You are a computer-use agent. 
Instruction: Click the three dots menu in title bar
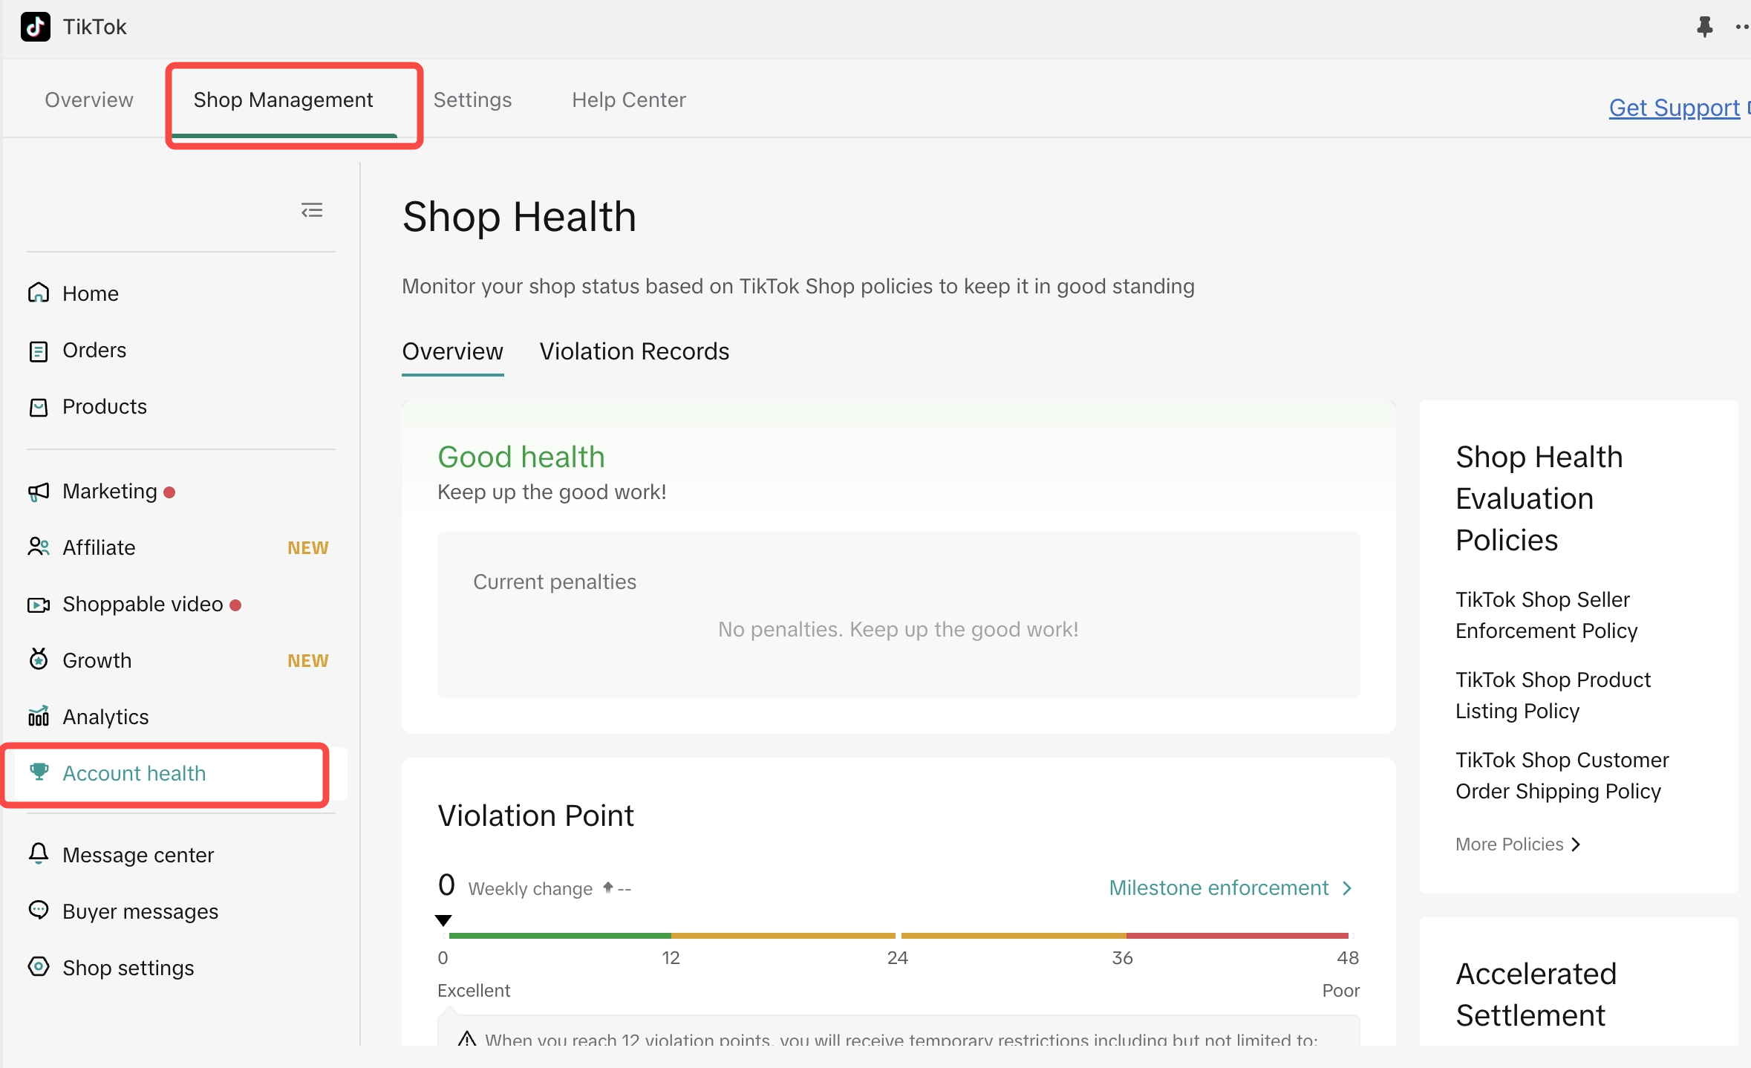(x=1742, y=27)
